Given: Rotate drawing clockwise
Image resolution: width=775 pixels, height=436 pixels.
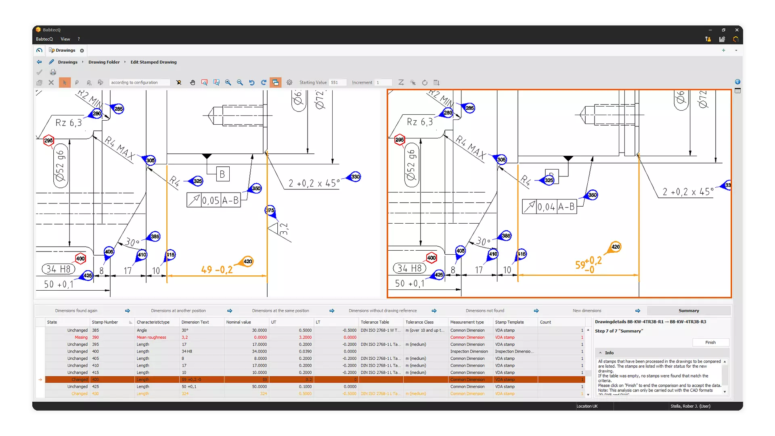Looking at the screenshot, I should tap(264, 82).
